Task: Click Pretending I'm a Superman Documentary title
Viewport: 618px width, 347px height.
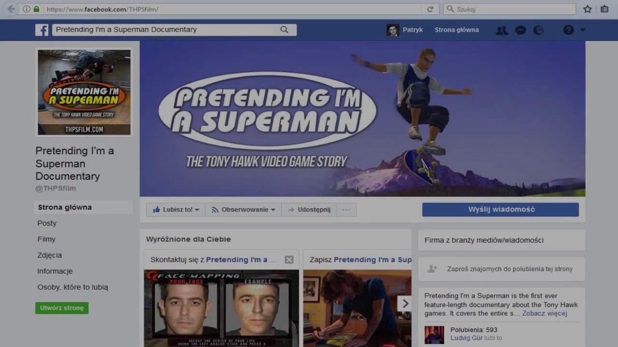Action: (75, 163)
